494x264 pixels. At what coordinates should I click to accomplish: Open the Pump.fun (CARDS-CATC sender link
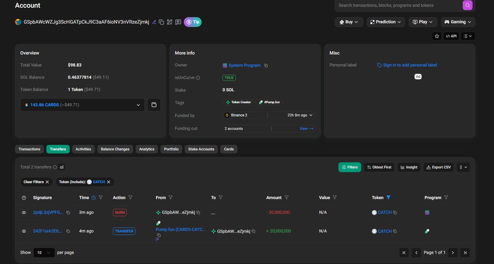[x=180, y=229]
